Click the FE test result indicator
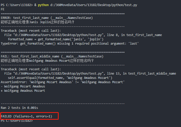 tap(3, 9)
